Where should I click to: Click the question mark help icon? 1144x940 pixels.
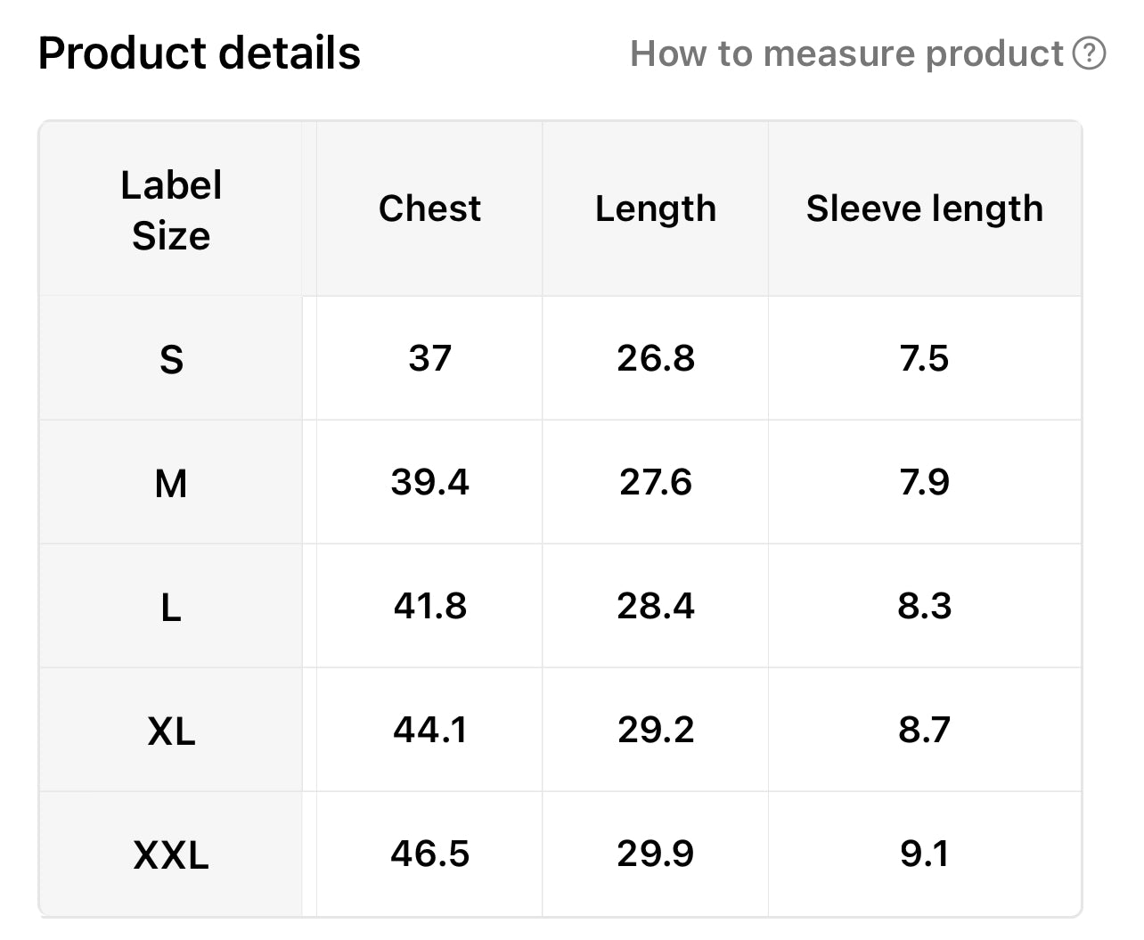tap(1089, 53)
